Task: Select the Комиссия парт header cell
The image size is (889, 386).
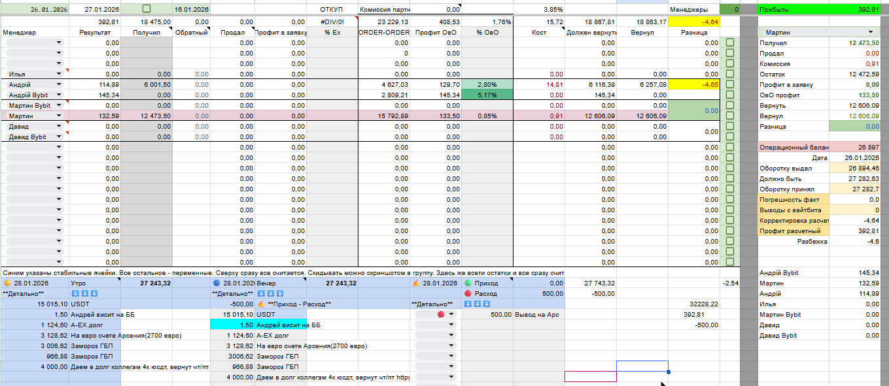Action: pyautogui.click(x=384, y=9)
